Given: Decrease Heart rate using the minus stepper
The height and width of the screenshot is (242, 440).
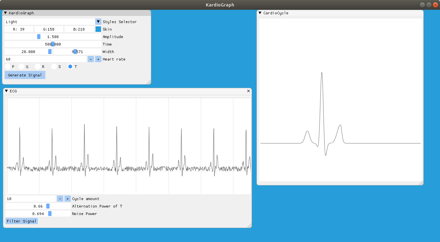Looking at the screenshot, I should click(x=91, y=59).
